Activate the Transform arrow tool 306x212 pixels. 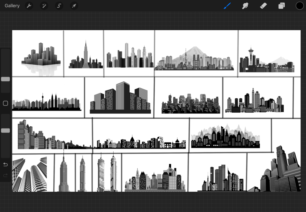pyautogui.click(x=74, y=5)
